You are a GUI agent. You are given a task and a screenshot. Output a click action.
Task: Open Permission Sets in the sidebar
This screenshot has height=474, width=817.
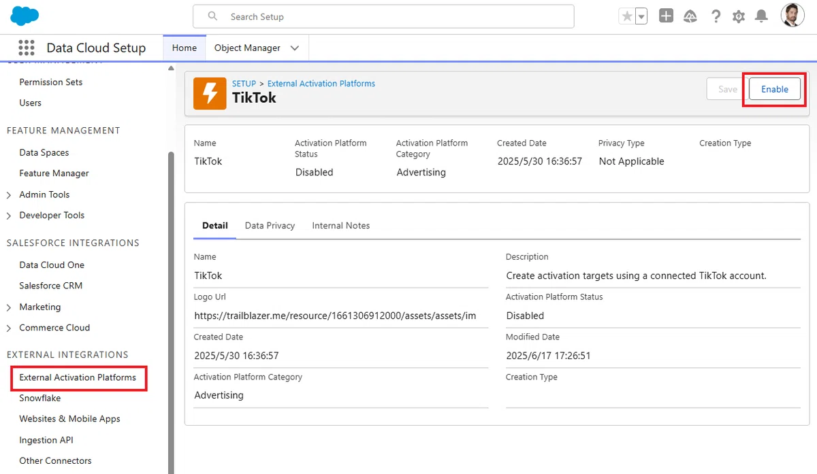51,82
